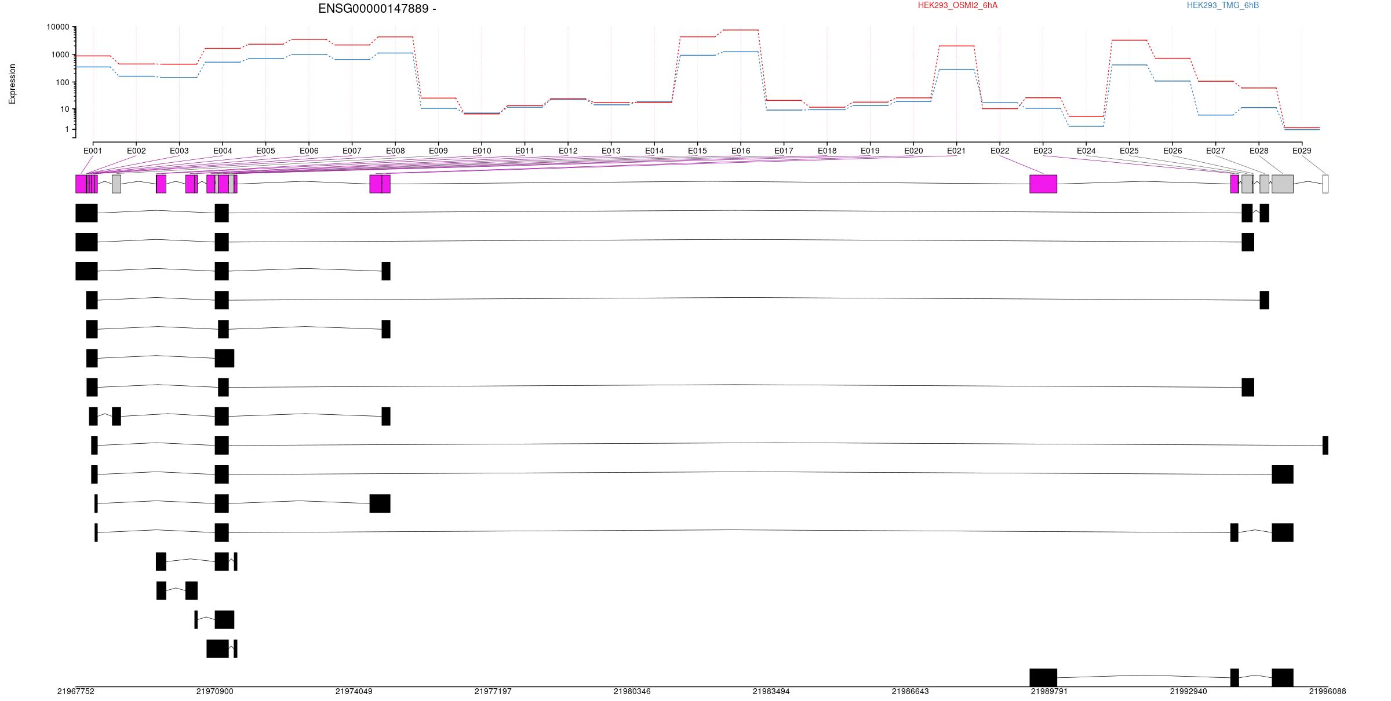Screen dimensions: 1391x701
Task: Select exon label E023
Action: click(1043, 151)
